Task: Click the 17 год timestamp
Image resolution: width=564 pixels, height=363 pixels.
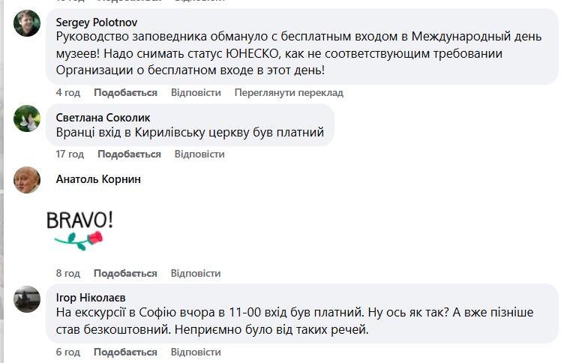Action: pyautogui.click(x=70, y=154)
